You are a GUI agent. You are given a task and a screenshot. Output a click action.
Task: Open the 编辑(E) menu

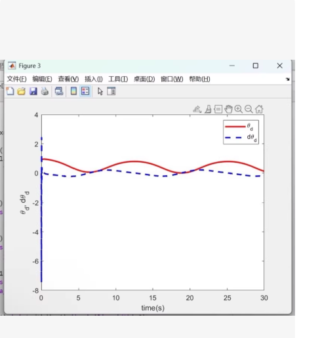(x=42, y=79)
